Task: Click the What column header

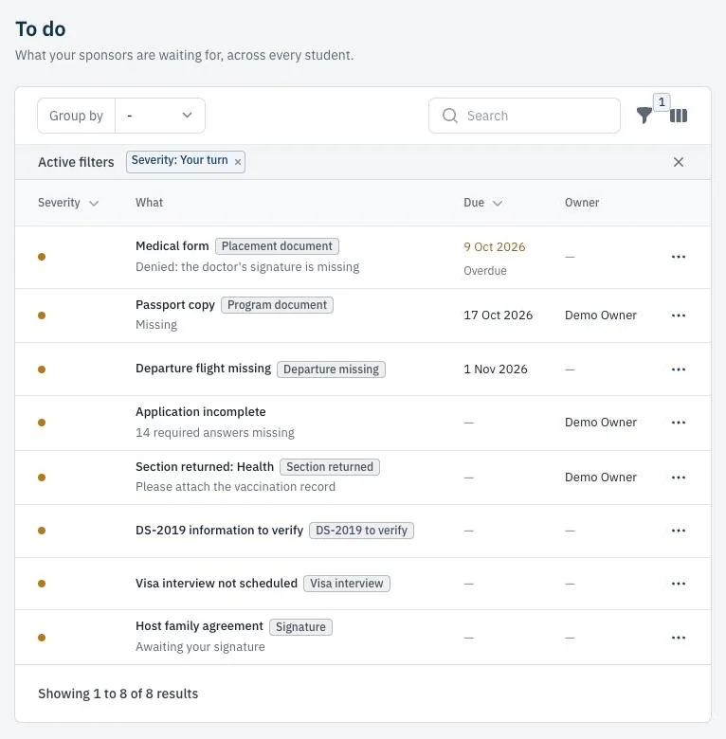Action: (x=149, y=203)
